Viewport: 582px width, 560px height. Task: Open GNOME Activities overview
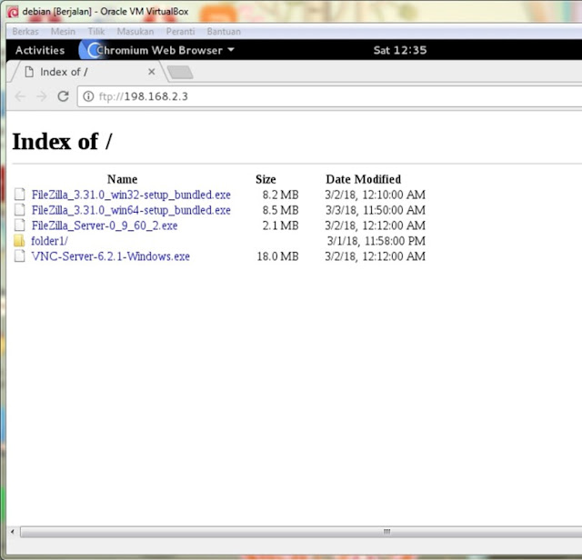(x=40, y=50)
